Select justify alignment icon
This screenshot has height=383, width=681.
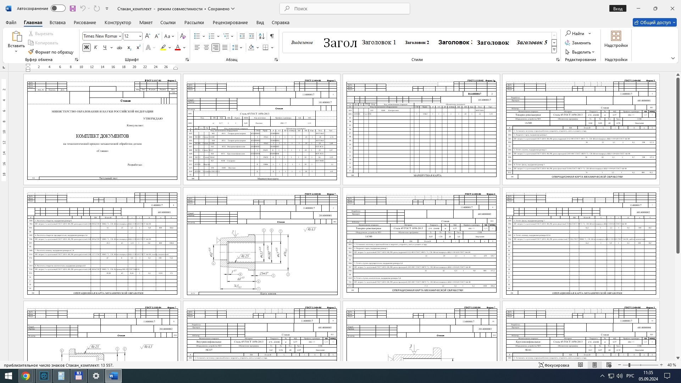pyautogui.click(x=225, y=48)
